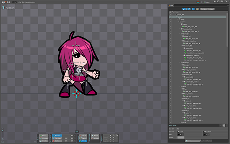Click Expand button in tree toolbar

point(211,9)
